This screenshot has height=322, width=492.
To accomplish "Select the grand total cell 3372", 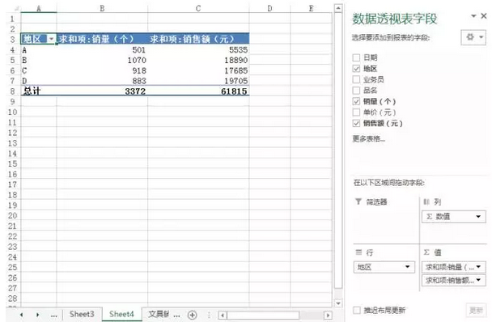I will pos(102,91).
